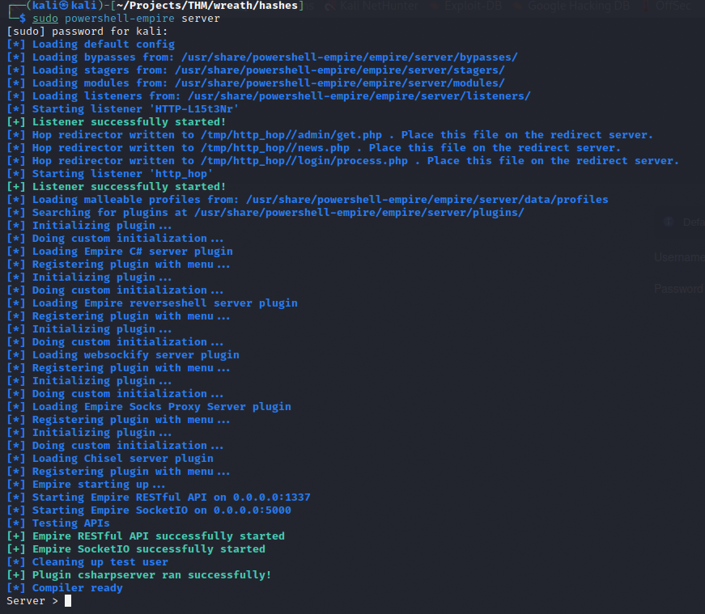Click the hop redirector path '/tmp/http_hop//news.php'
The width and height of the screenshot is (705, 614).
point(275,148)
